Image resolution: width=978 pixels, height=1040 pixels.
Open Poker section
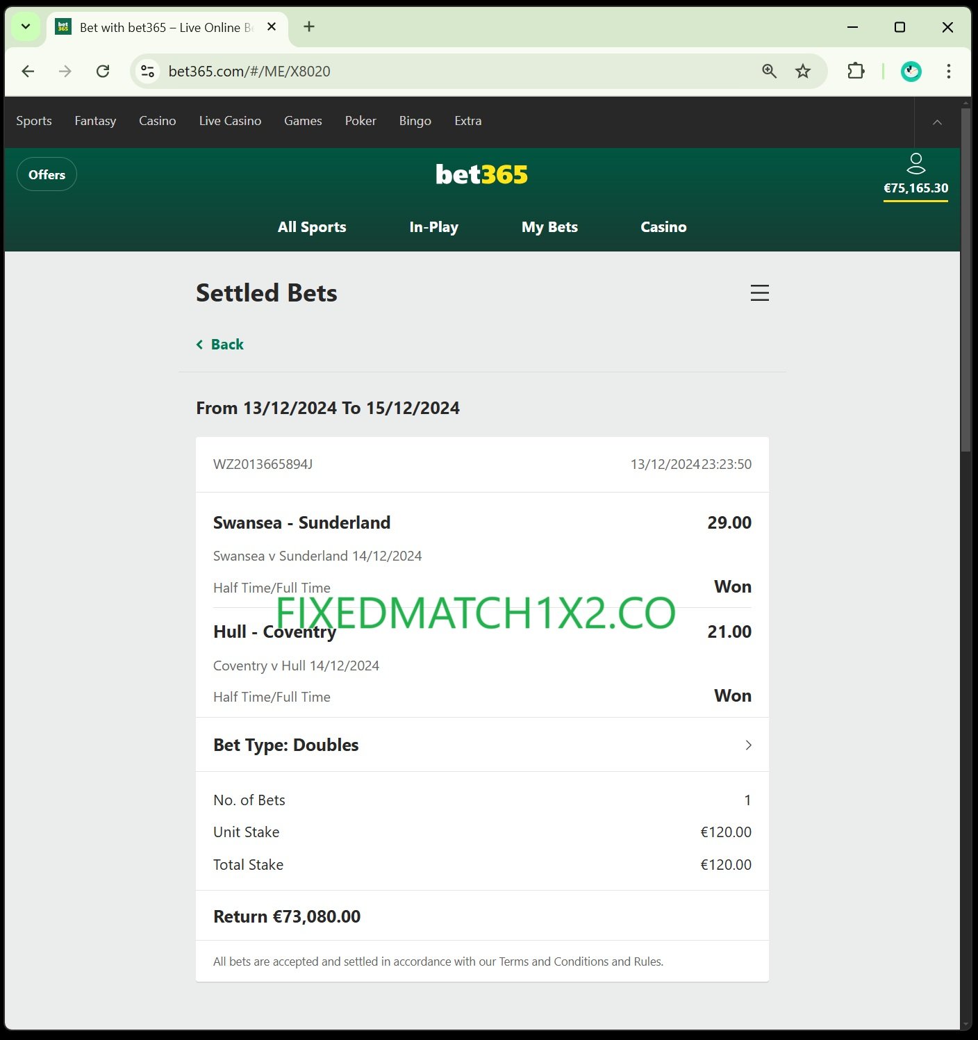point(360,121)
